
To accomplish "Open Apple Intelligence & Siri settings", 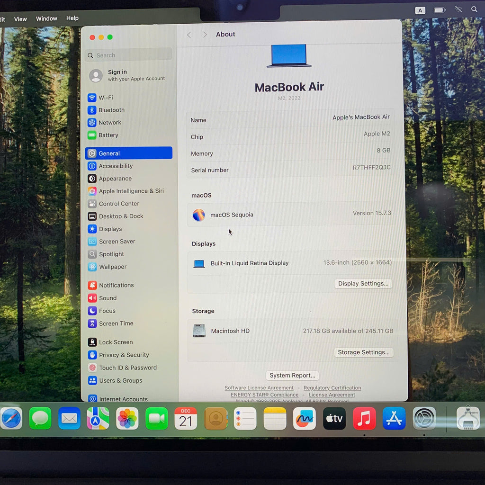I will pos(131,191).
